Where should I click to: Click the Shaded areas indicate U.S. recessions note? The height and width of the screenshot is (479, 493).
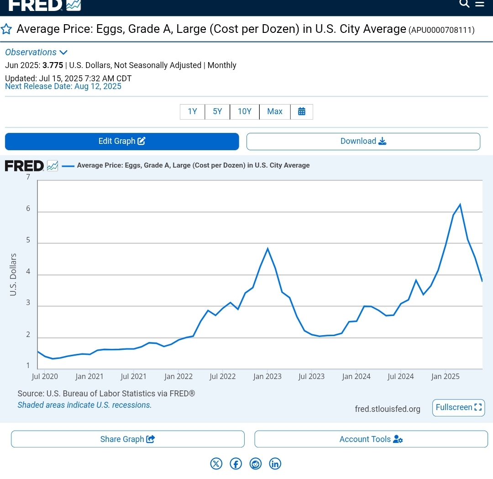[84, 405]
